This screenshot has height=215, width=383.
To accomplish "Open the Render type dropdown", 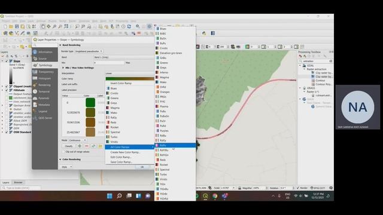I will 89,51.
